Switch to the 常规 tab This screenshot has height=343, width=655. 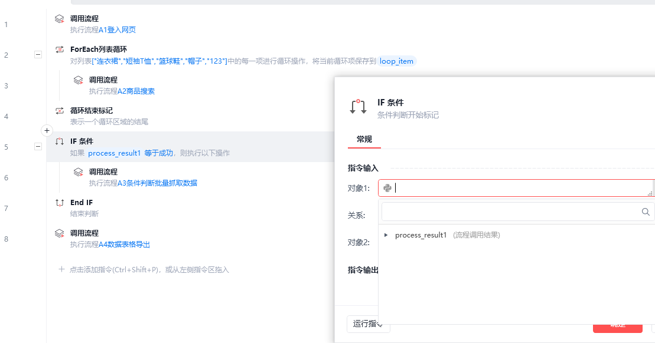[x=364, y=140]
